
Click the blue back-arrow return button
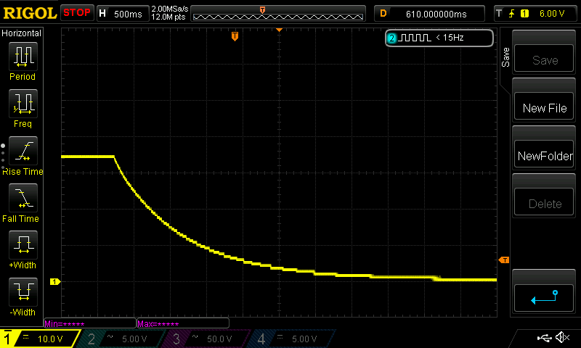(x=544, y=298)
